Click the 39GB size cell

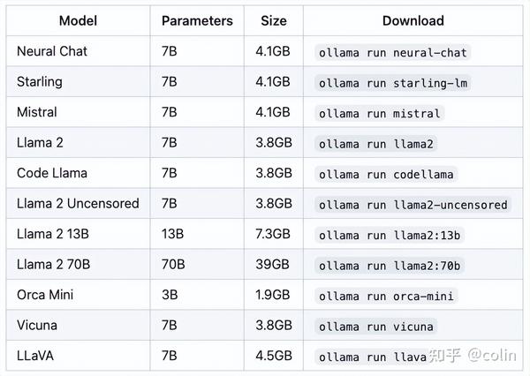click(274, 265)
